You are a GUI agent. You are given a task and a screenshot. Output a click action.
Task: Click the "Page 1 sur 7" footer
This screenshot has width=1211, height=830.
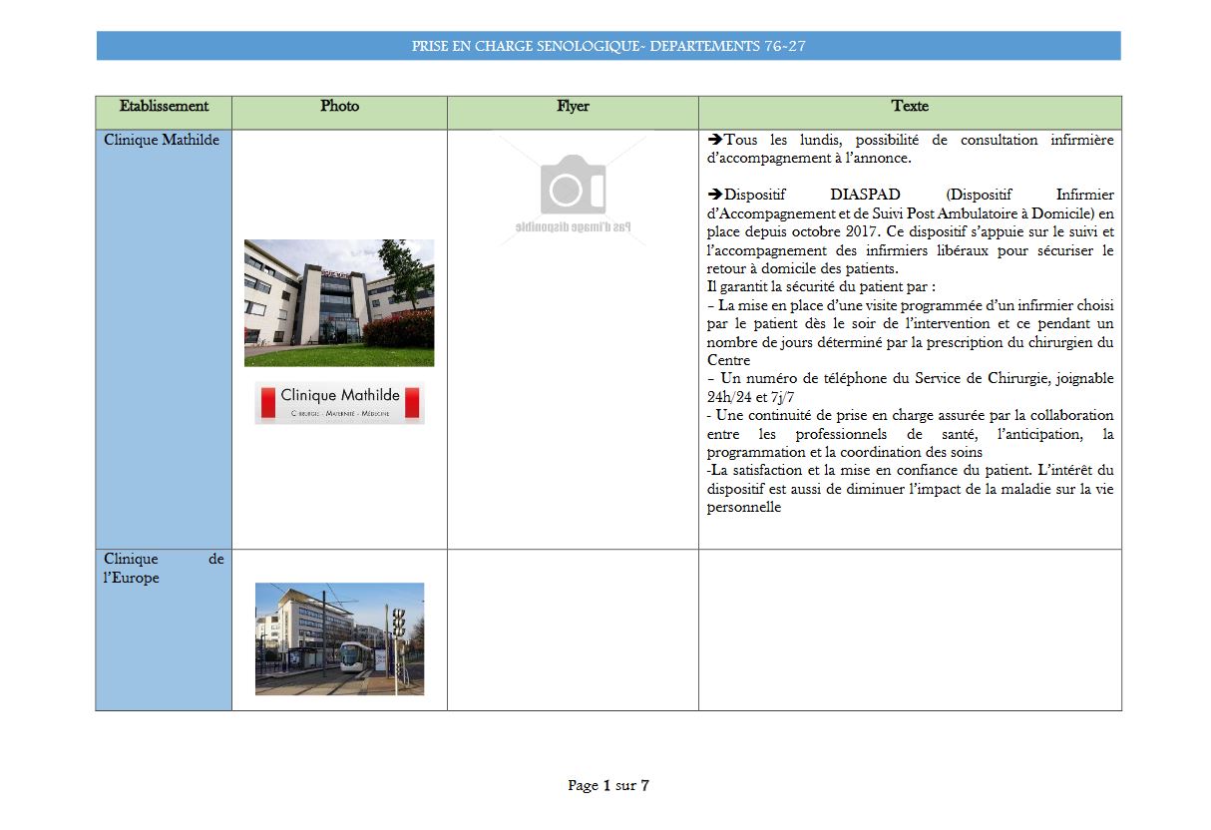point(608,786)
